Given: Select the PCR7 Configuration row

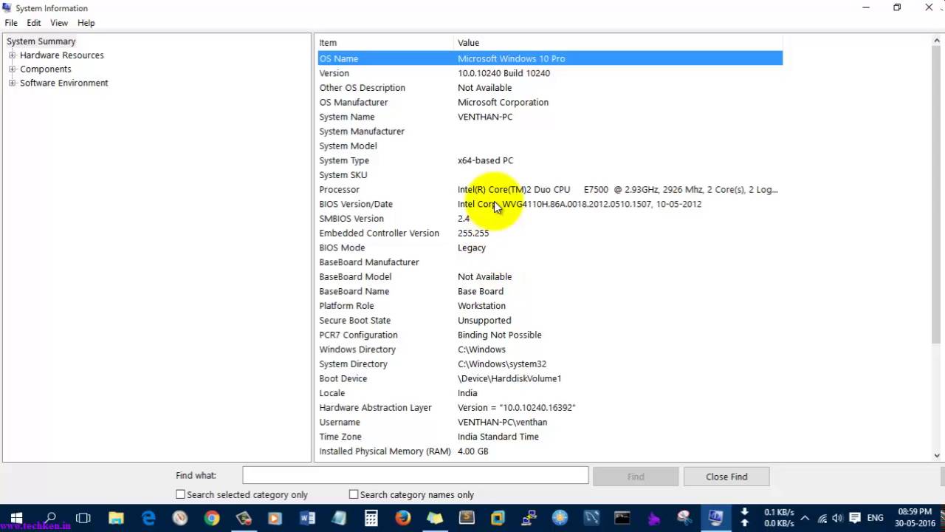Looking at the screenshot, I should coord(550,335).
